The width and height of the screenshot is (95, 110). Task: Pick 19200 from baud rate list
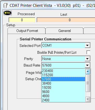coord(63,87)
